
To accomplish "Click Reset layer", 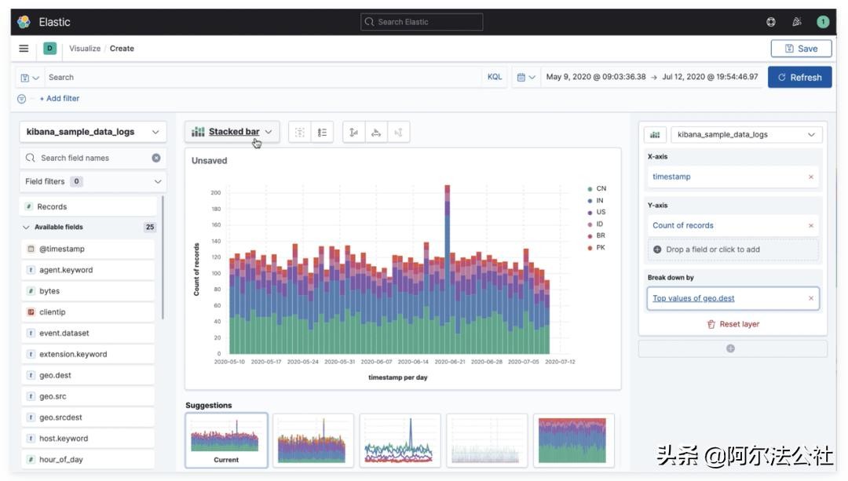I will (x=733, y=324).
